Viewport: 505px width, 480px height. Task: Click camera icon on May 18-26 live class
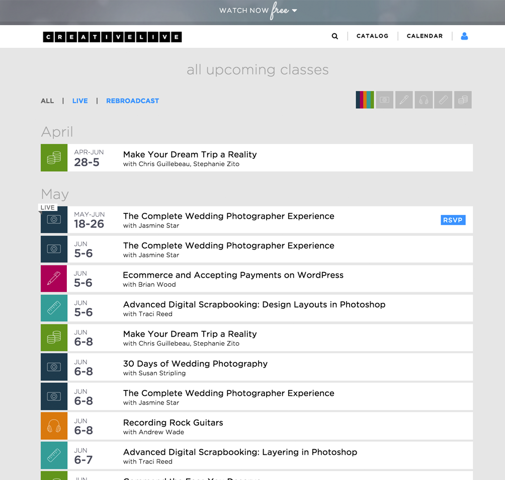point(54,220)
